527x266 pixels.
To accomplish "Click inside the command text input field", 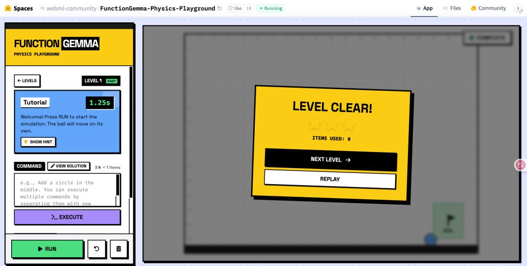I will click(63, 190).
